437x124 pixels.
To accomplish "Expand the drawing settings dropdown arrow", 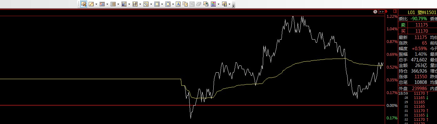I will click(x=230, y=4).
